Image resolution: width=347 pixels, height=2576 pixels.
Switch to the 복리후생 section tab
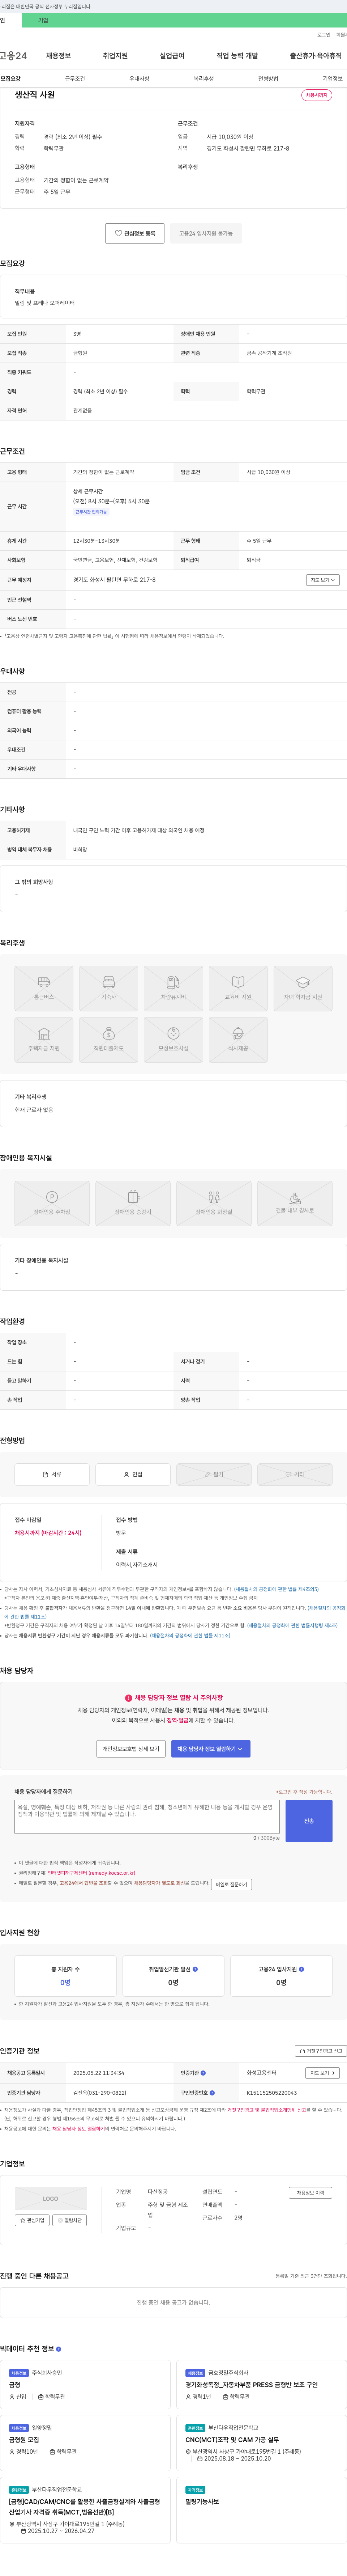(x=204, y=78)
